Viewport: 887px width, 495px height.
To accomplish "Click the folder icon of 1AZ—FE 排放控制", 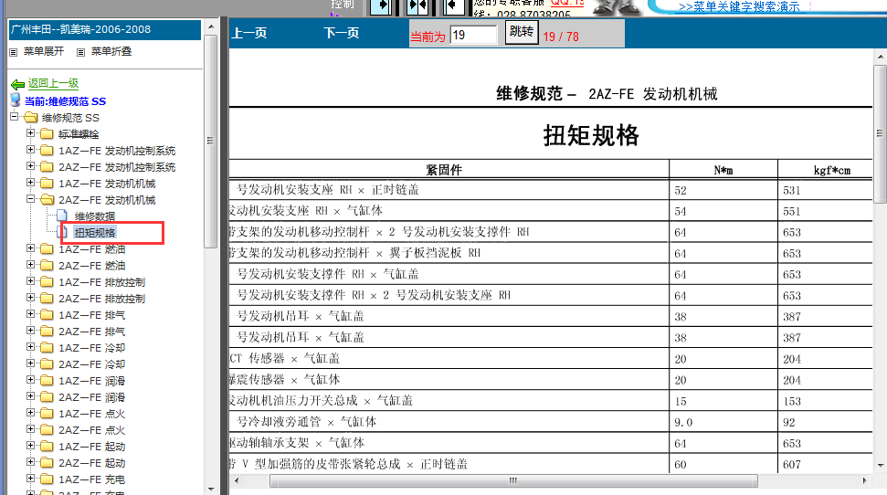I will (47, 281).
